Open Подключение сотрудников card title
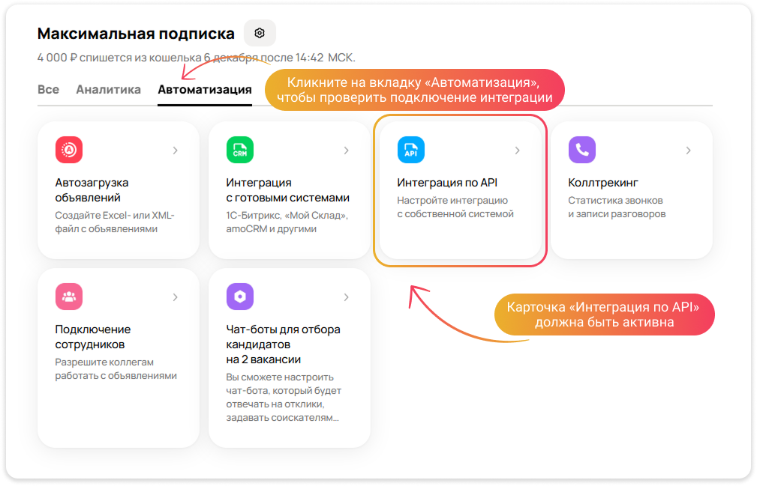This screenshot has height=486, width=757. tap(93, 337)
